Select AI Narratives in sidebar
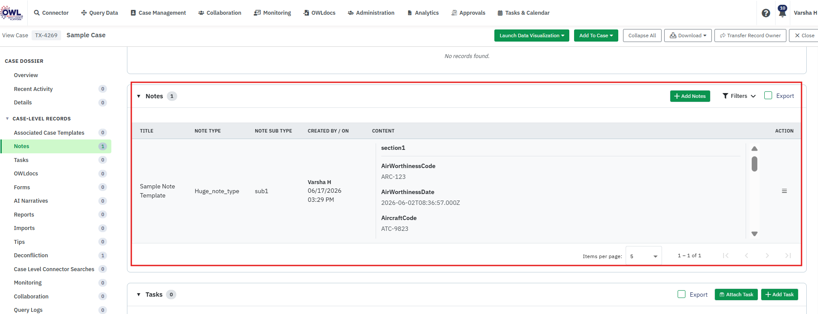This screenshot has height=314, width=818. coord(31,201)
